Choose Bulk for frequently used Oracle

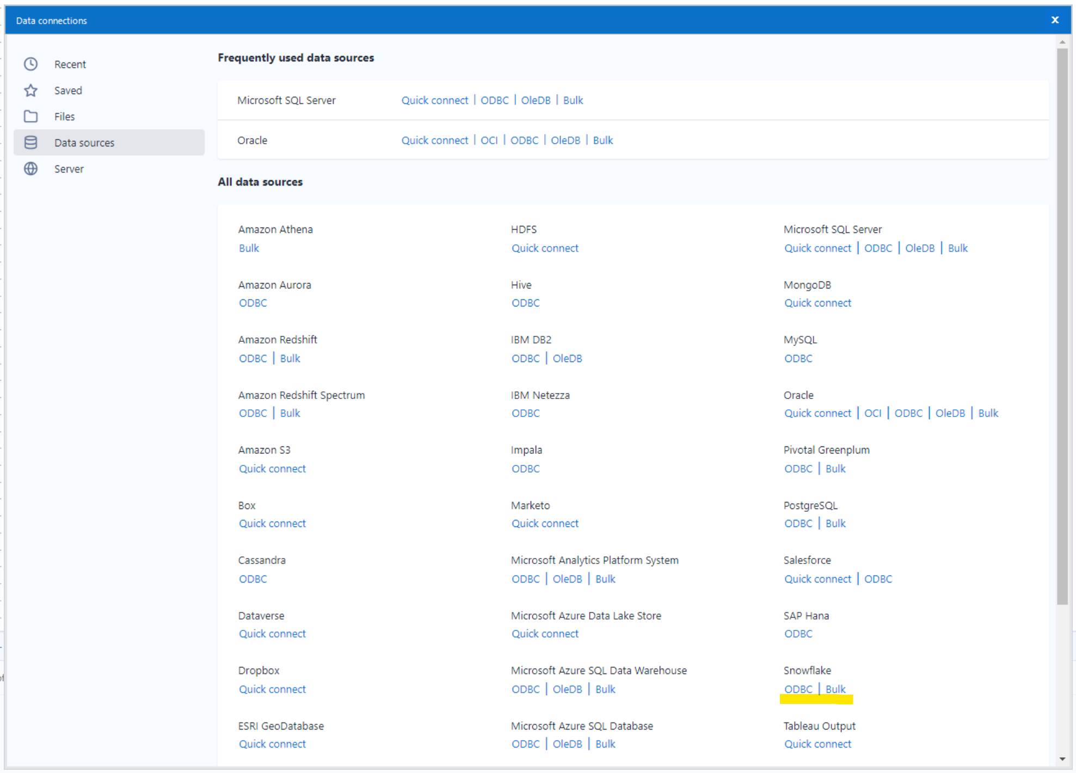[x=602, y=140]
